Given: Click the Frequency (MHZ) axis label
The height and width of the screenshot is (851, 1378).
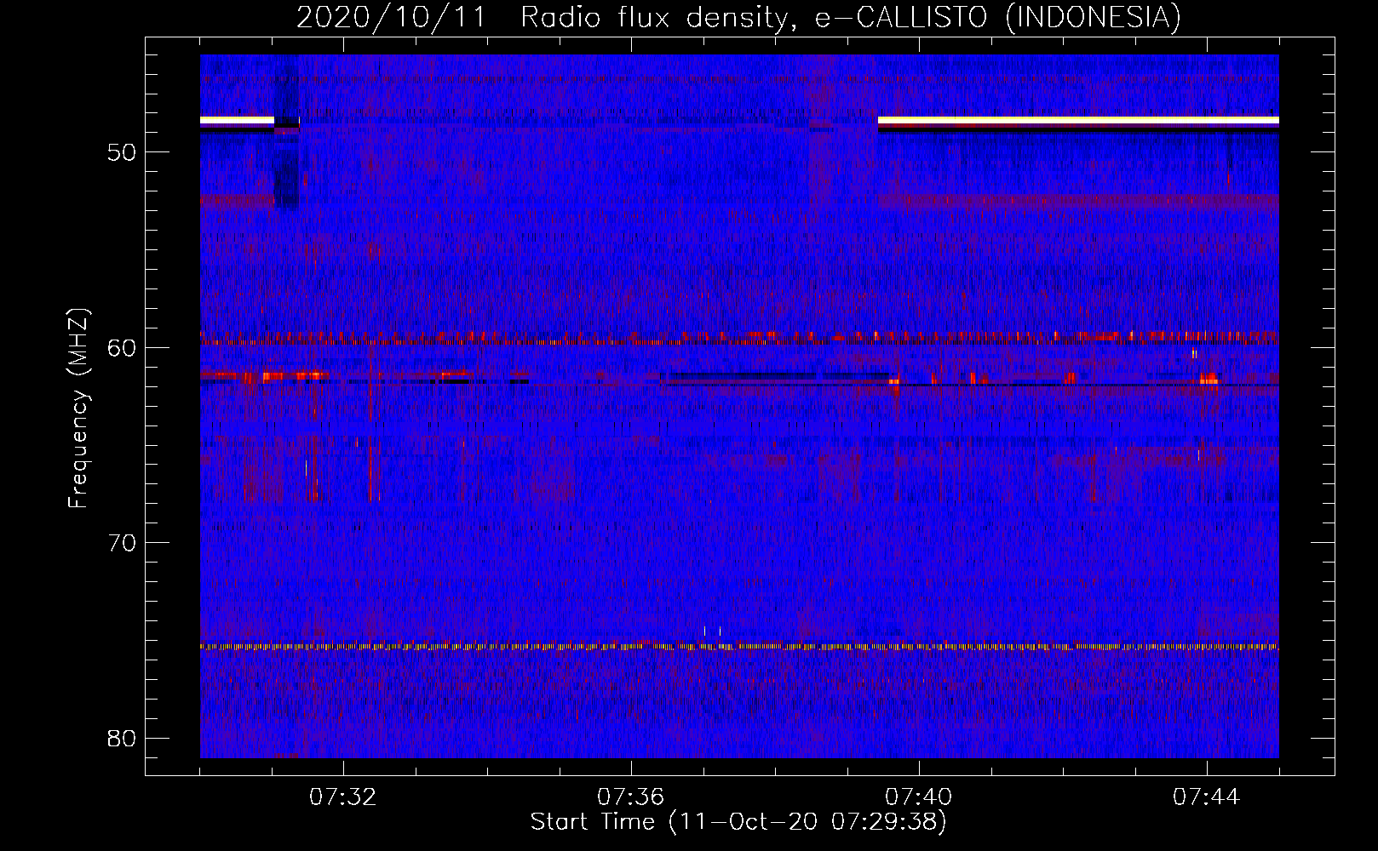Looking at the screenshot, I should click(x=78, y=408).
